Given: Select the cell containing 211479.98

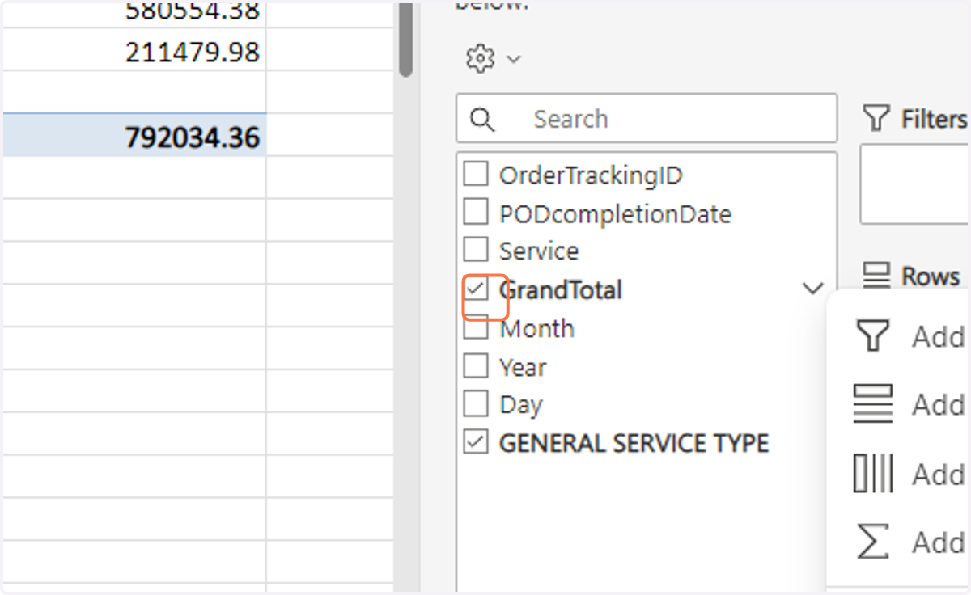Looking at the screenshot, I should click(134, 53).
